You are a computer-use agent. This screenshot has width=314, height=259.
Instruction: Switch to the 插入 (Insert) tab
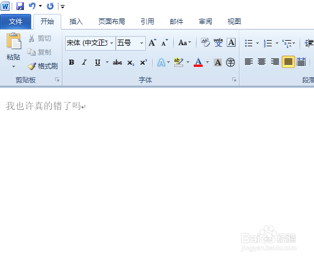76,21
